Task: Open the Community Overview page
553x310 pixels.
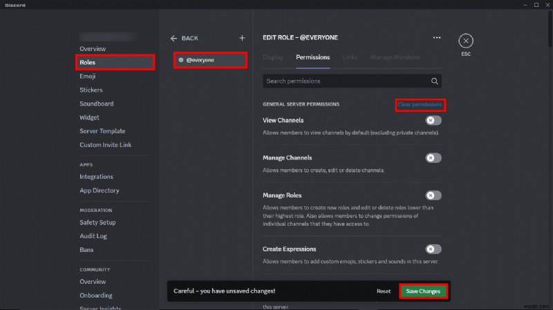Action: point(93,282)
